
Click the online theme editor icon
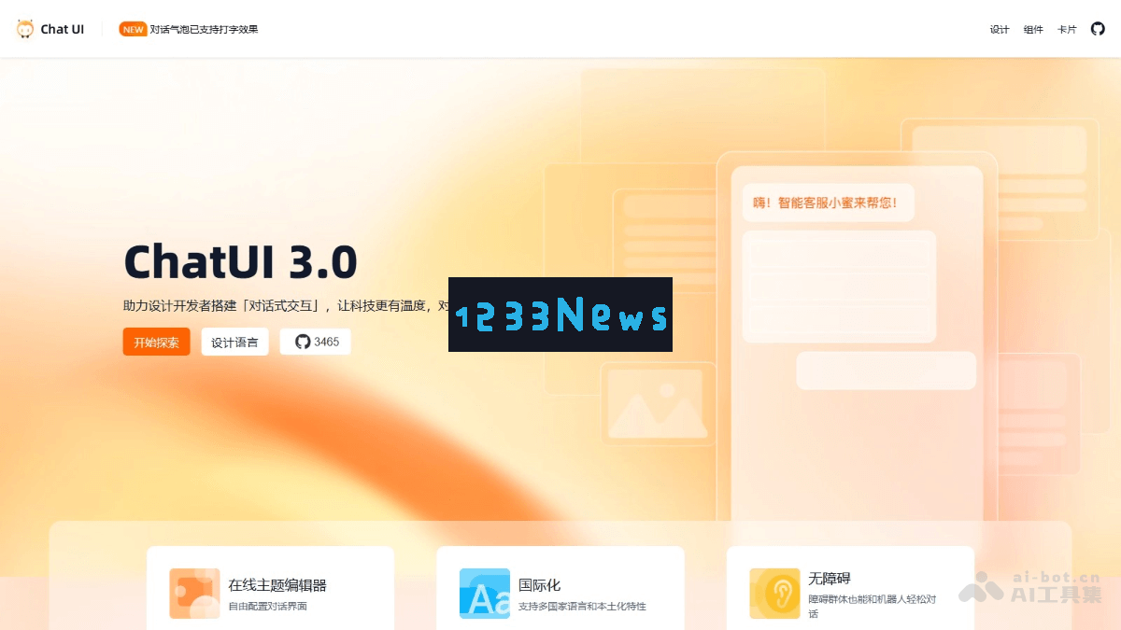[194, 594]
